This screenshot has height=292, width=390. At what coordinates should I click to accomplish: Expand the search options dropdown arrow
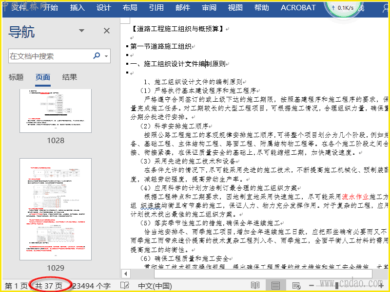click(106, 56)
